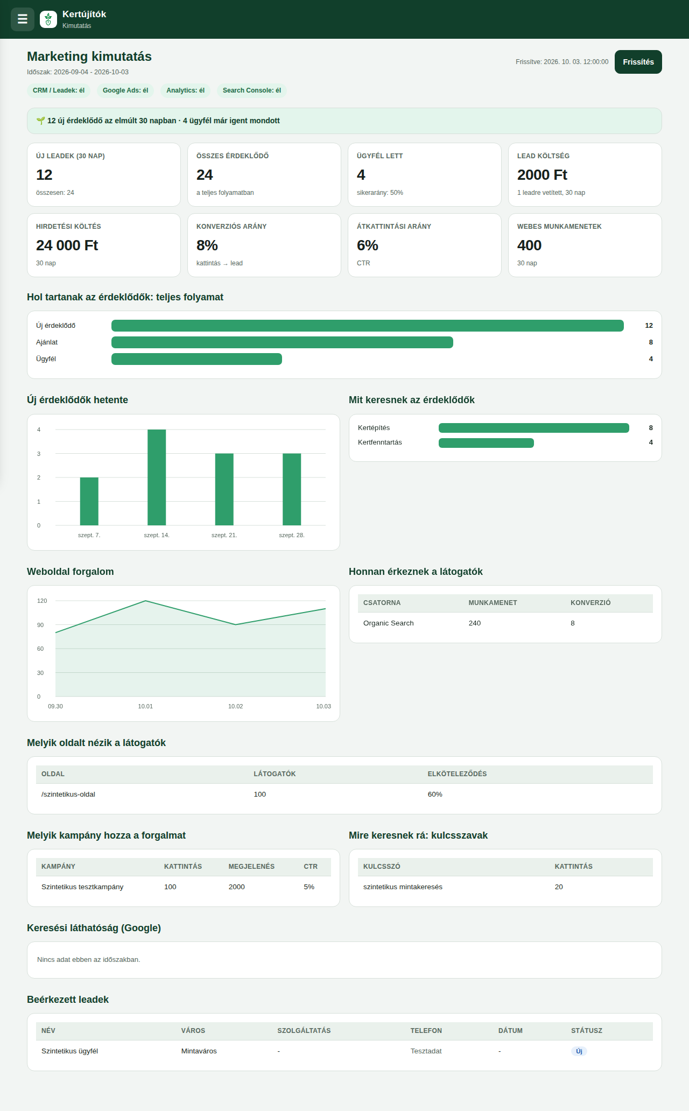Screen dimensions: 689x1111
Task: Click the Ügyfél lett value 4
Action: click(361, 175)
